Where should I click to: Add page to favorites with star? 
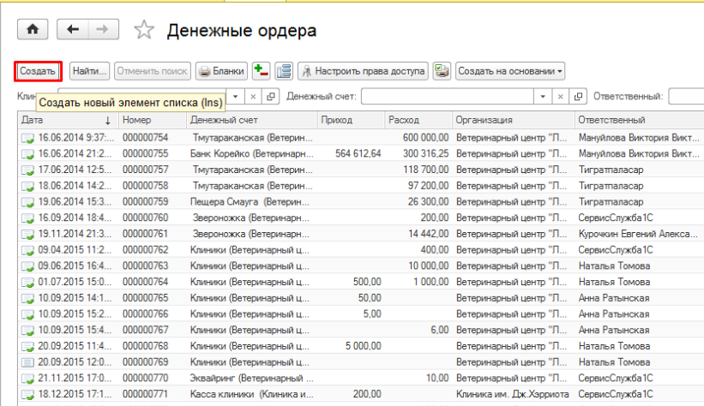145,31
